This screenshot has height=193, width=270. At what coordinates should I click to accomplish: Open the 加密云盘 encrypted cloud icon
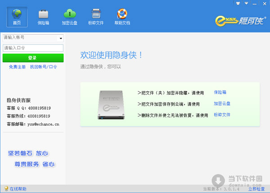(69, 14)
